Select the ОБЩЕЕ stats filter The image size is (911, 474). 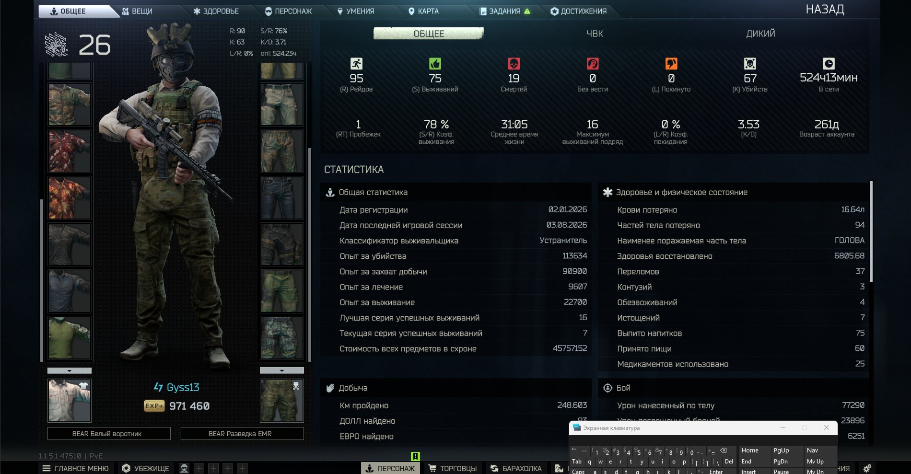[429, 34]
